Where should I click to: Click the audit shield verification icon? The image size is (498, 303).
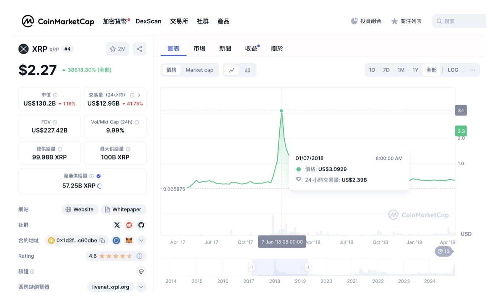point(141,272)
